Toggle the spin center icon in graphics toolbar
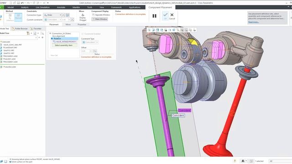The image size is (292, 164). point(186,30)
